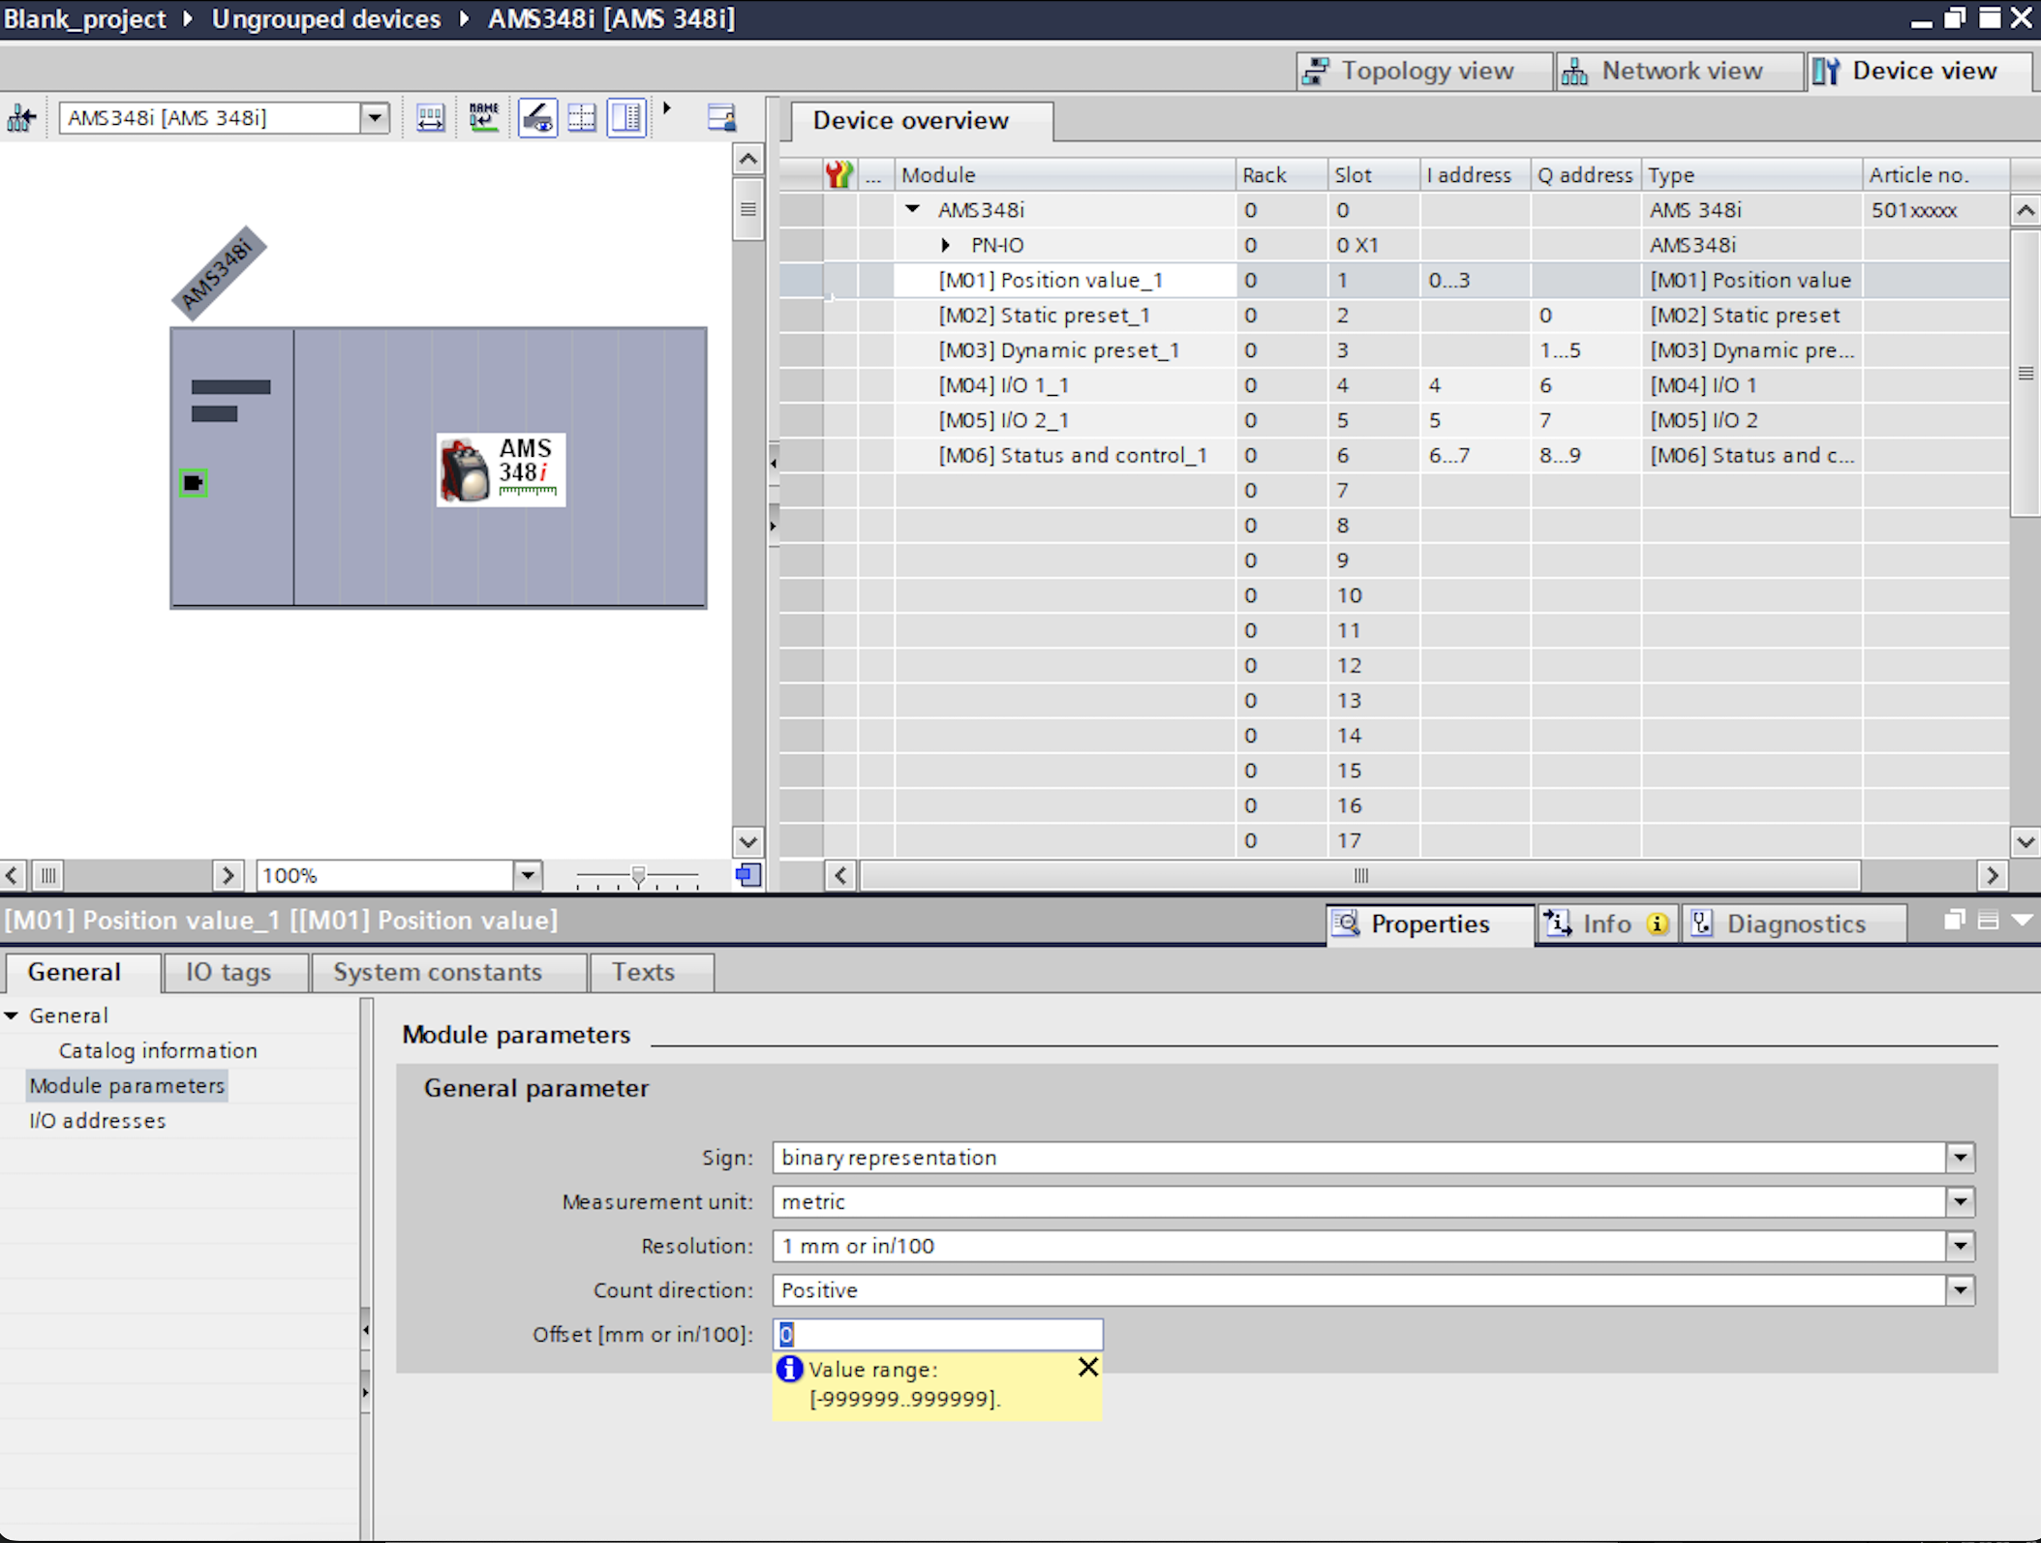Open the Diagnostics inspector tab

1793,923
